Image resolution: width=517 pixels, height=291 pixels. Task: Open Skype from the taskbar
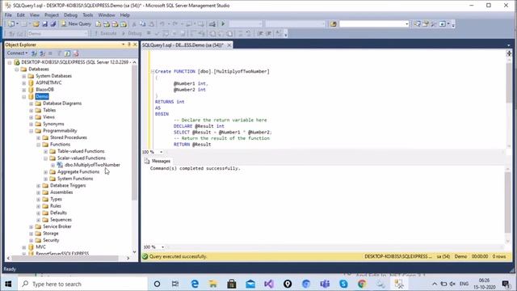pyautogui.click(x=343, y=284)
